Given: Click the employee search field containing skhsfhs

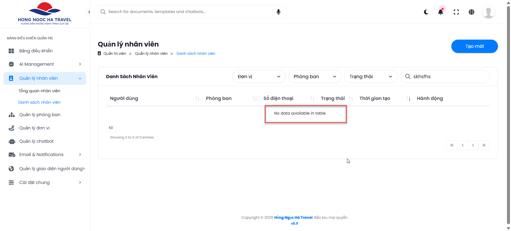Looking at the screenshot, I should (448, 77).
